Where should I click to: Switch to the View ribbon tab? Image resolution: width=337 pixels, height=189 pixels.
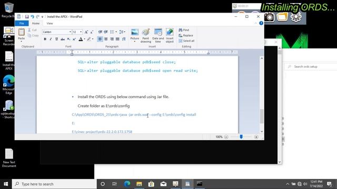[49, 23]
